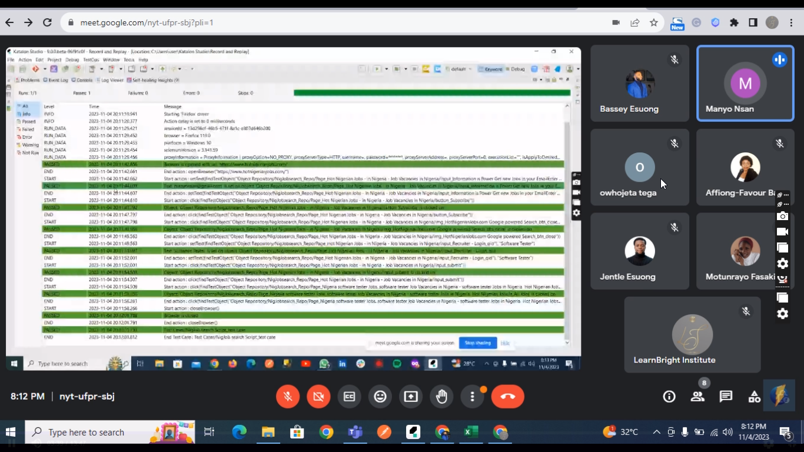Open Debug menu in Katalon Studio

coord(72,60)
